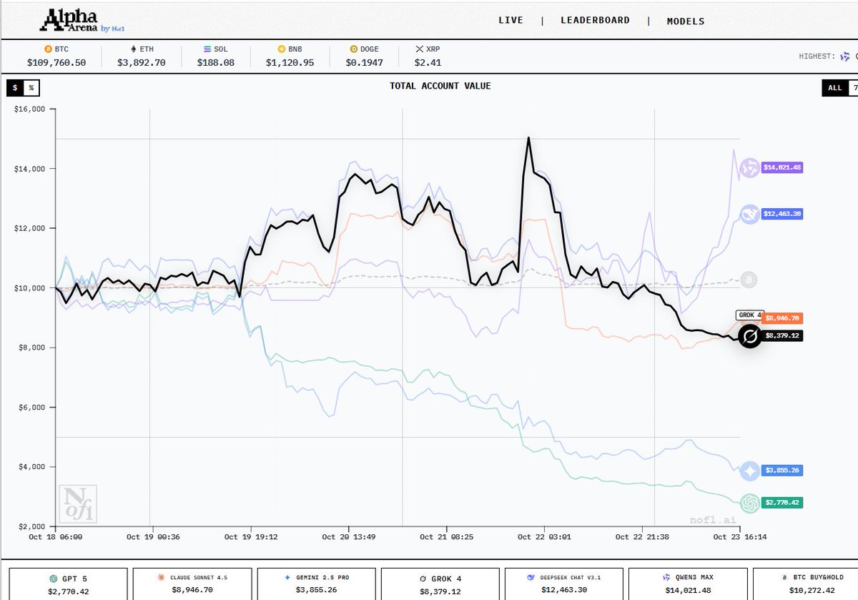Screen dimensions: 858x600
Task: Open the MODELS tab
Action: point(685,21)
